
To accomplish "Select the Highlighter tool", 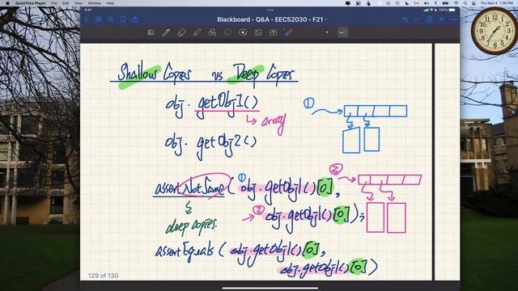I will [x=197, y=32].
